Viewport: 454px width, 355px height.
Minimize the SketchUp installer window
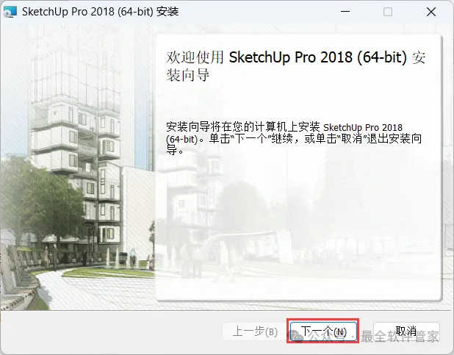pyautogui.click(x=345, y=12)
